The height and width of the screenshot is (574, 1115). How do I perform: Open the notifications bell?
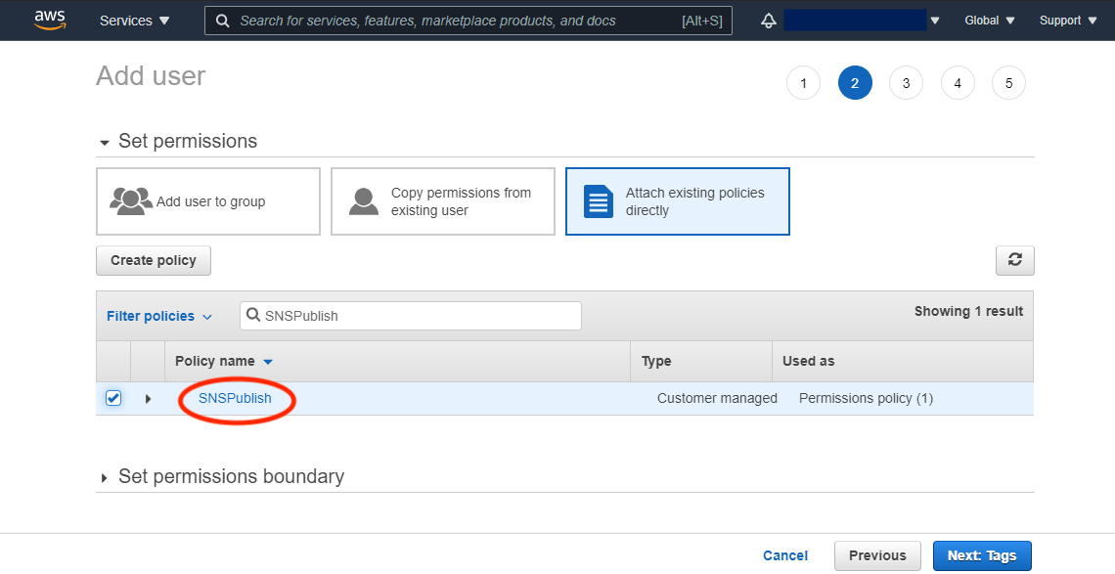coord(768,20)
